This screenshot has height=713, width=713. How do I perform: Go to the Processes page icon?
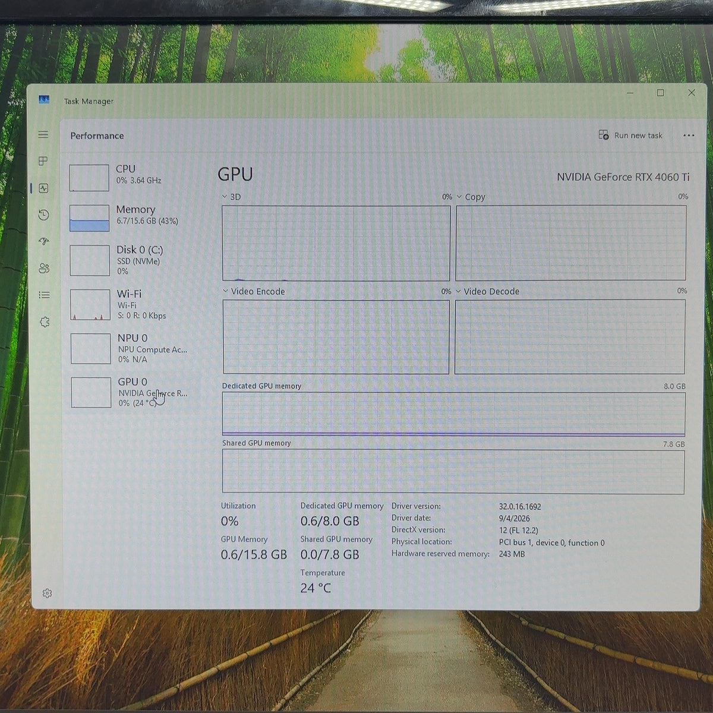pos(43,161)
